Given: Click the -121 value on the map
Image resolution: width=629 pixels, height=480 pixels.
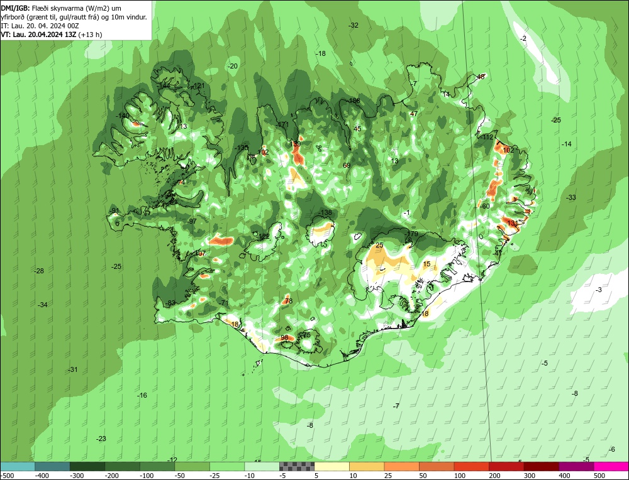Looking at the screenshot, I should [198, 85].
